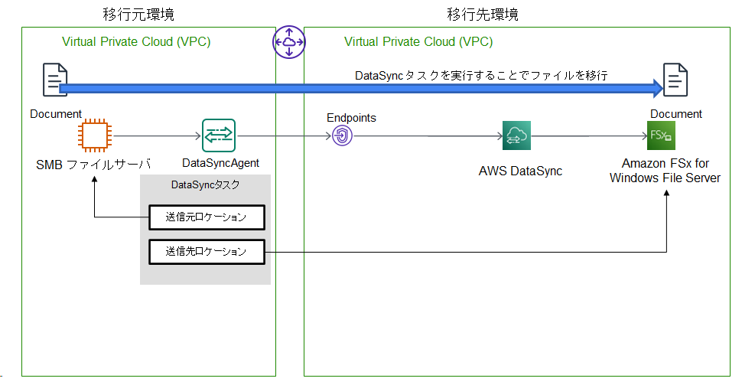The width and height of the screenshot is (755, 385).
Task: Click the 移行元環境 heading
Action: pyautogui.click(x=138, y=15)
